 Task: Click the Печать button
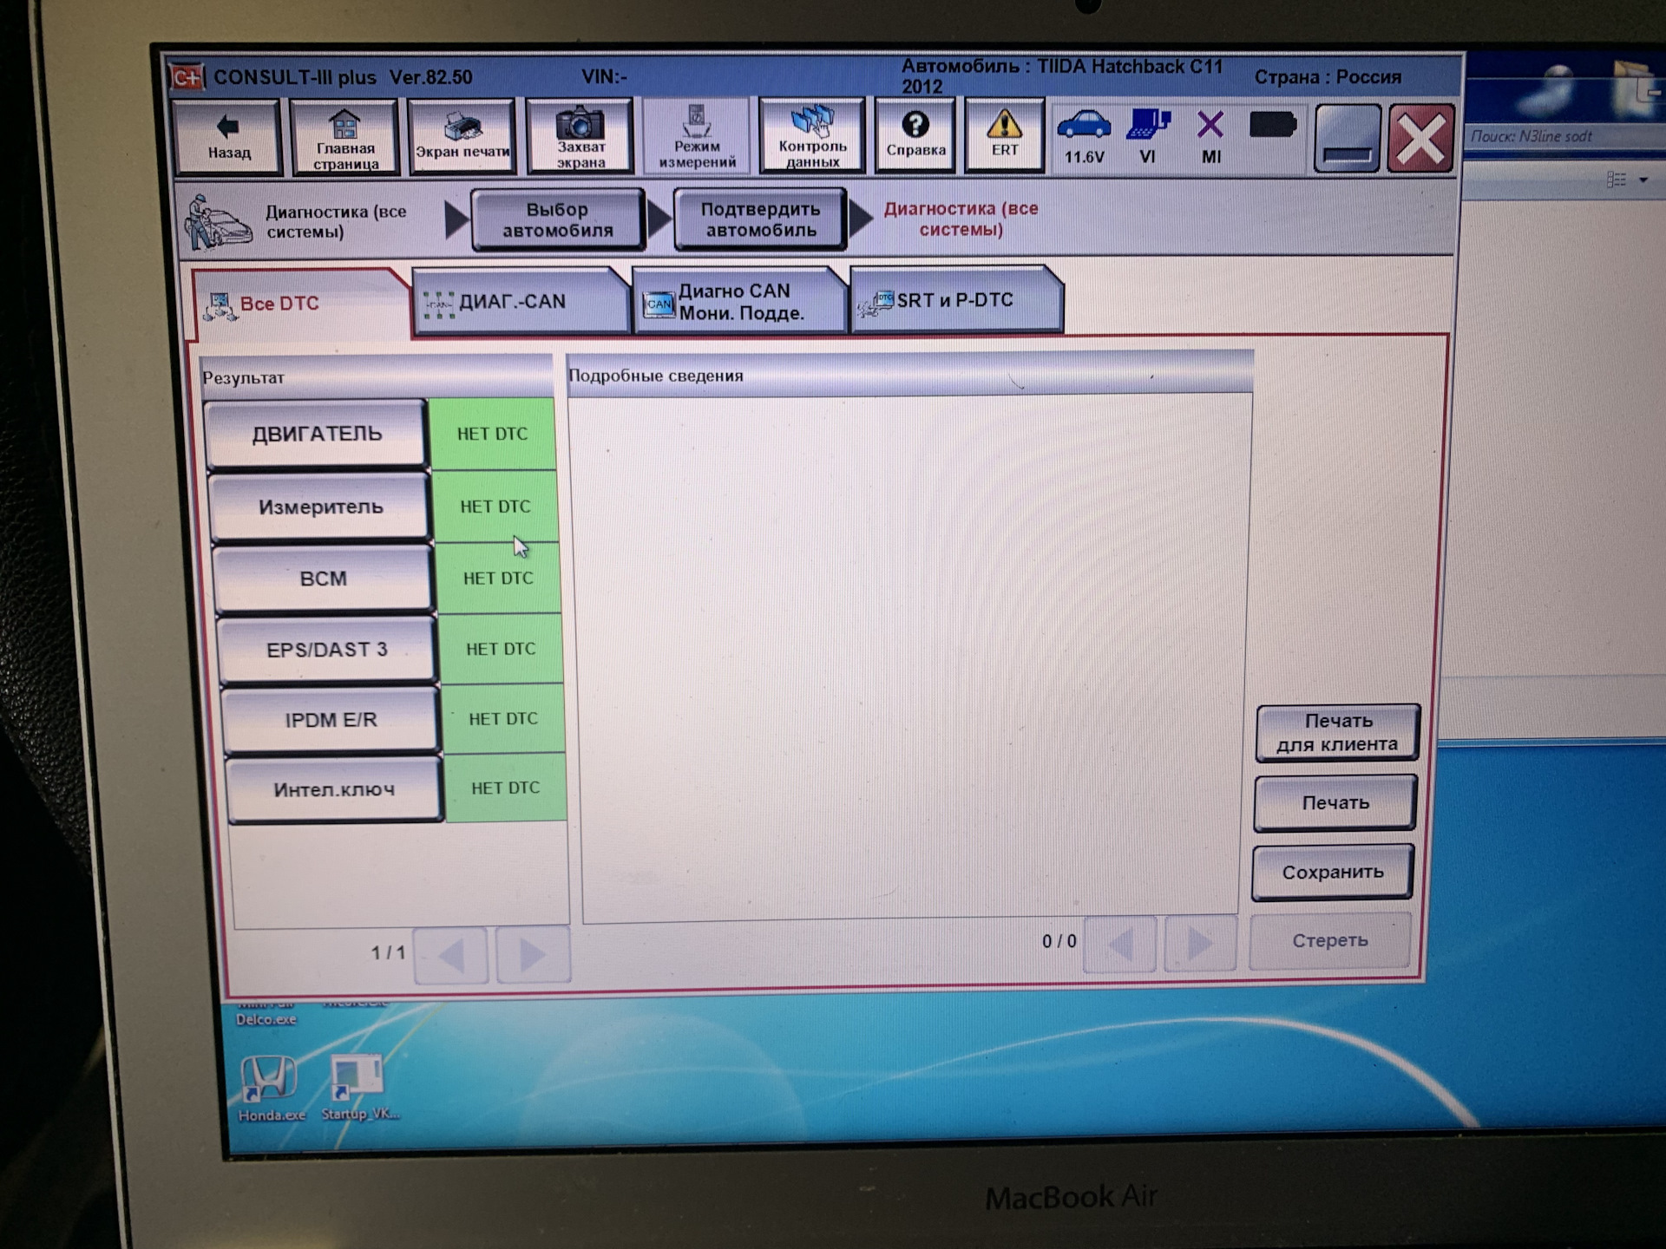(1335, 803)
